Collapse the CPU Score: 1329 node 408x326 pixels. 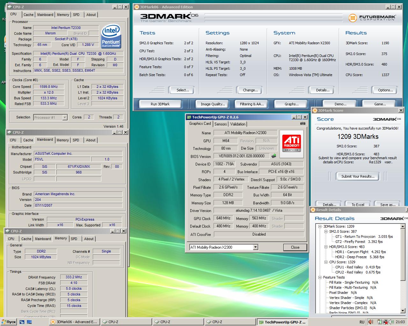(x=326, y=262)
